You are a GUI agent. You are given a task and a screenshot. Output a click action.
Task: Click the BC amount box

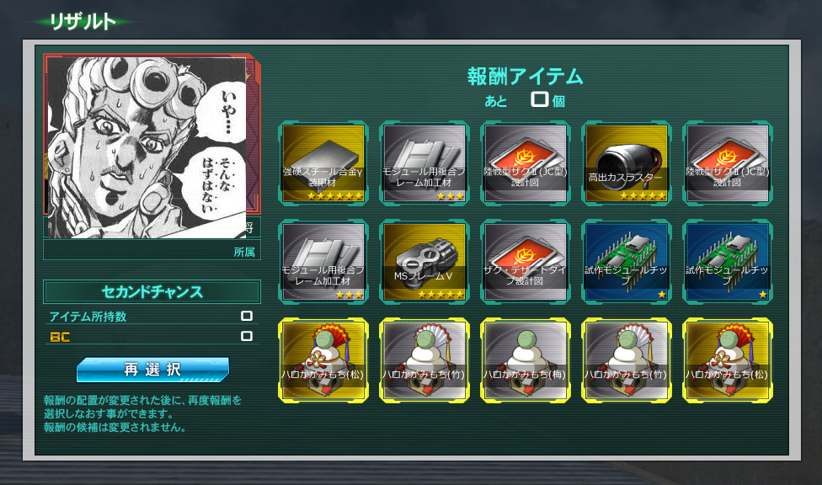pos(247,336)
